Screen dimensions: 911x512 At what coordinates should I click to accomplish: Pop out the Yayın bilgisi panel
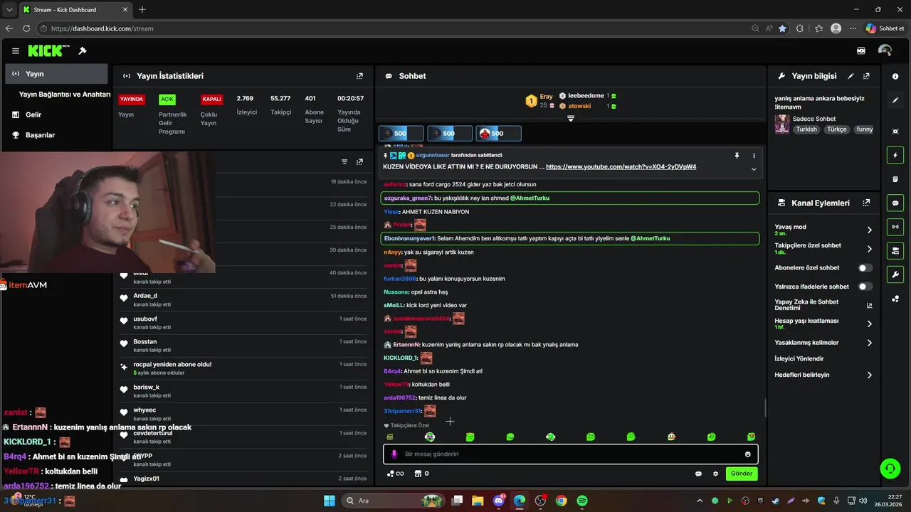pos(866,76)
